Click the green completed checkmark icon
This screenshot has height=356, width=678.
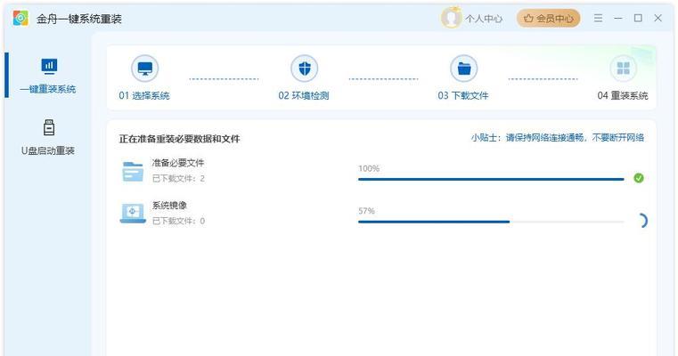(x=639, y=178)
